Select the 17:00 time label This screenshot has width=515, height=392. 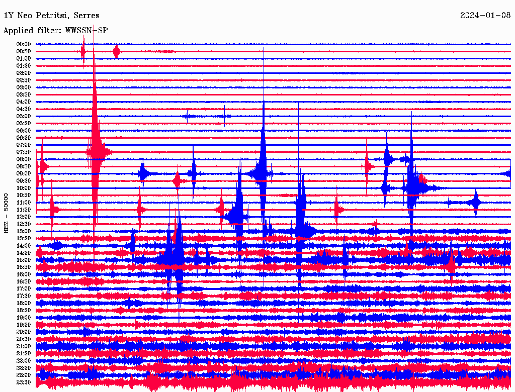[x=24, y=288]
